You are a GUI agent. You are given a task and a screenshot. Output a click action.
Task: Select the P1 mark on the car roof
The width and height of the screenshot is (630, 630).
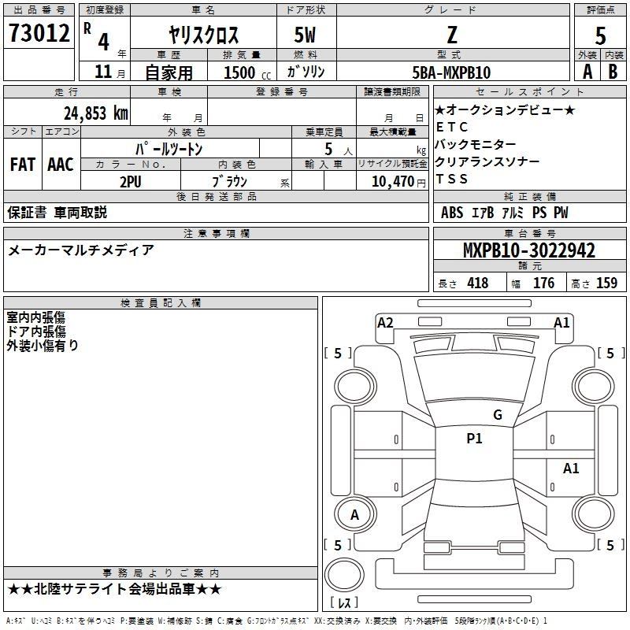point(474,439)
